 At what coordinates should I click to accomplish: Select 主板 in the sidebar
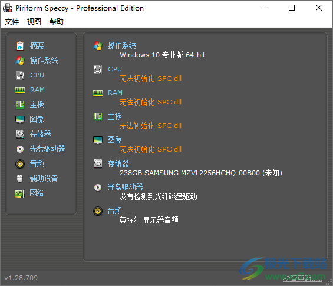click(37, 104)
